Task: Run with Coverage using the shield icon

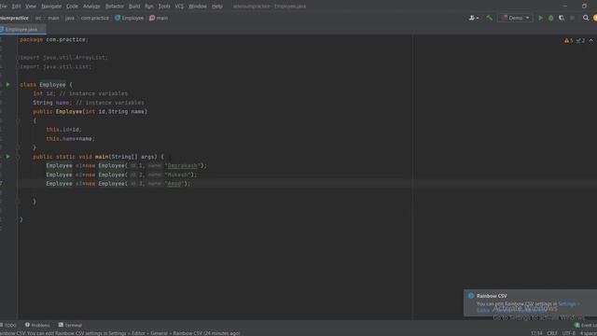Action: click(x=562, y=18)
